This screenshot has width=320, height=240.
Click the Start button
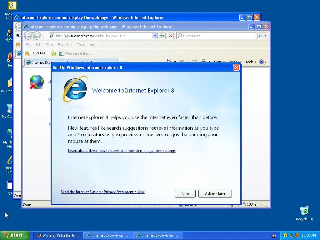[x=15, y=235]
